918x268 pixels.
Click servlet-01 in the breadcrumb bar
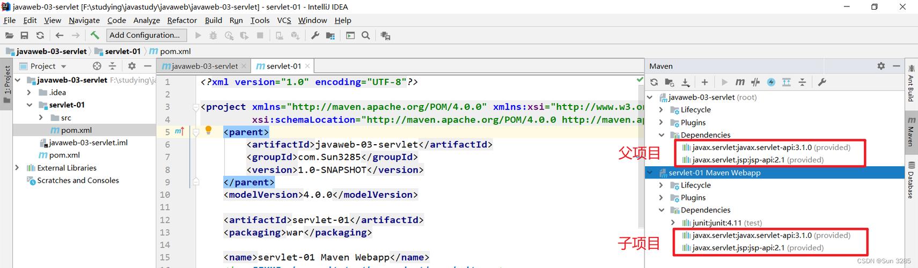coord(122,51)
